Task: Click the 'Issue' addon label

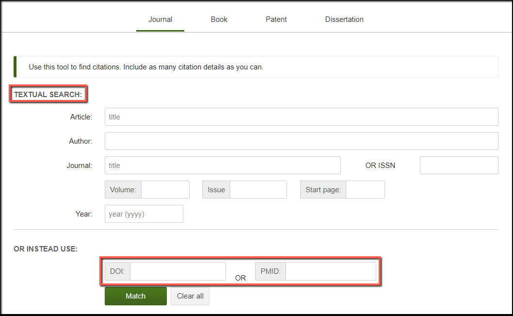Action: coord(216,190)
